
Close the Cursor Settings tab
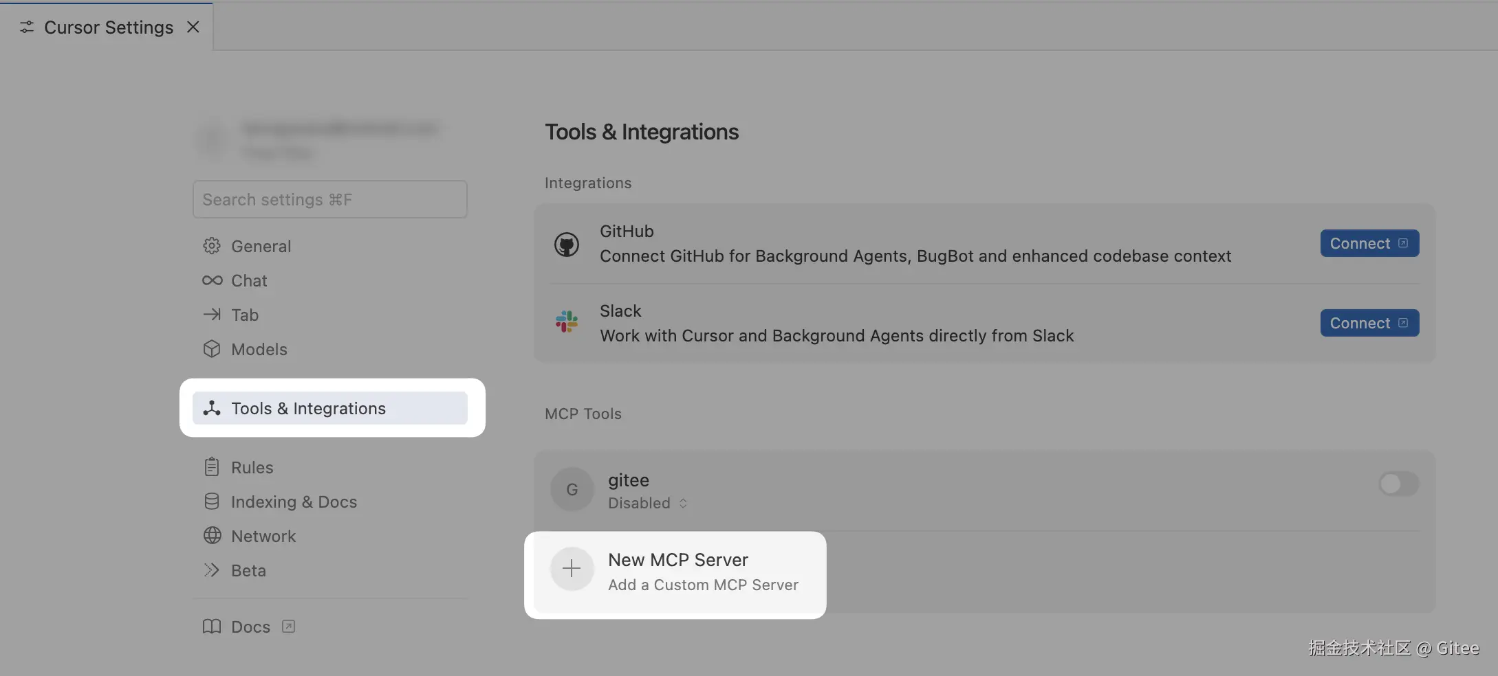[x=193, y=27]
